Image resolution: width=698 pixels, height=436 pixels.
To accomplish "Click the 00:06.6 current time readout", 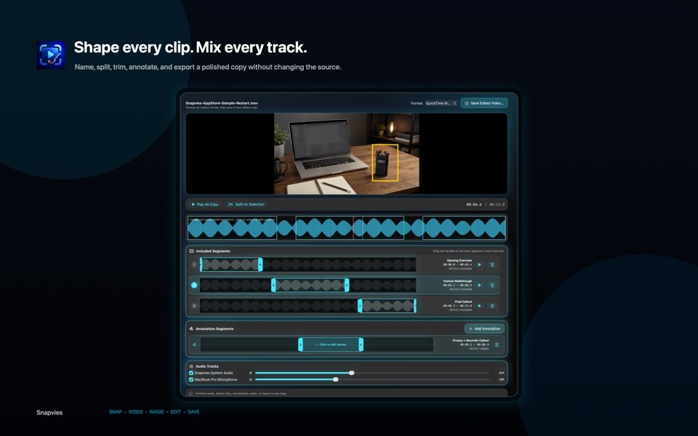I will click(x=473, y=205).
